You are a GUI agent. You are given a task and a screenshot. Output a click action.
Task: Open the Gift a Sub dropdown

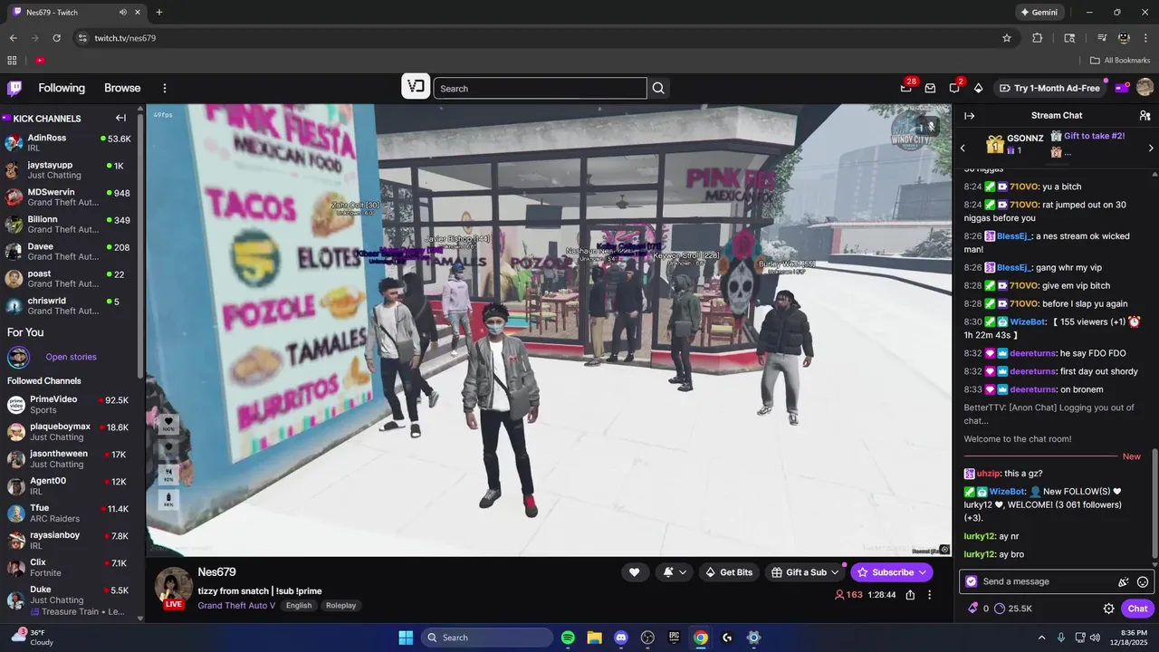[805, 572]
